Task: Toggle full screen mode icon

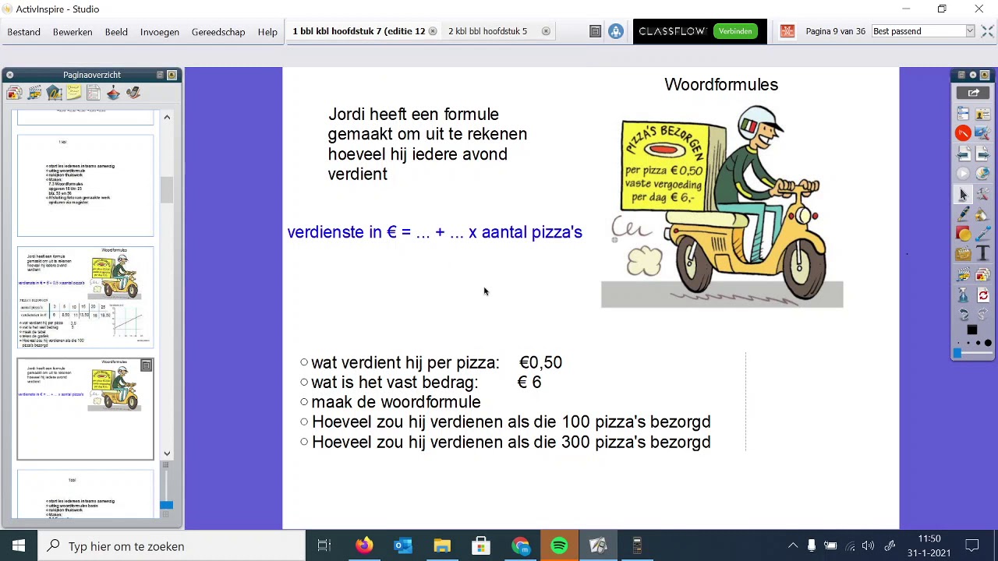Action: pyautogui.click(x=987, y=31)
